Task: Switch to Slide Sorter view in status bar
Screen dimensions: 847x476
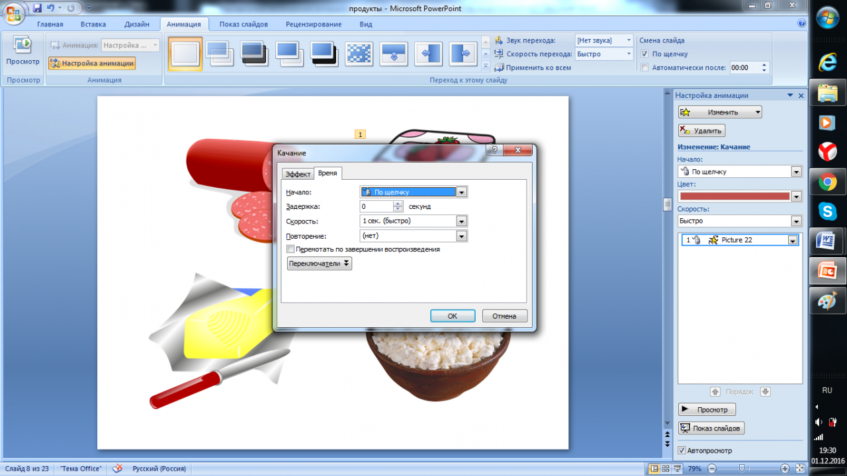Action: point(666,469)
